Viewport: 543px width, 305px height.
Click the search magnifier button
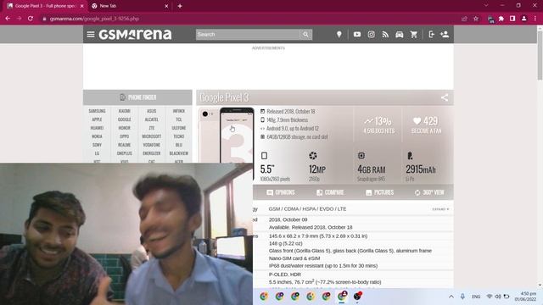[x=305, y=34]
